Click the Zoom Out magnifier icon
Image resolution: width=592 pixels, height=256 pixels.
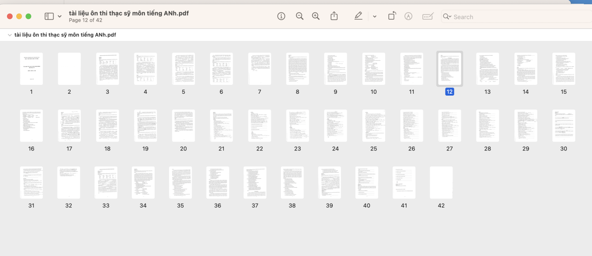tap(300, 16)
